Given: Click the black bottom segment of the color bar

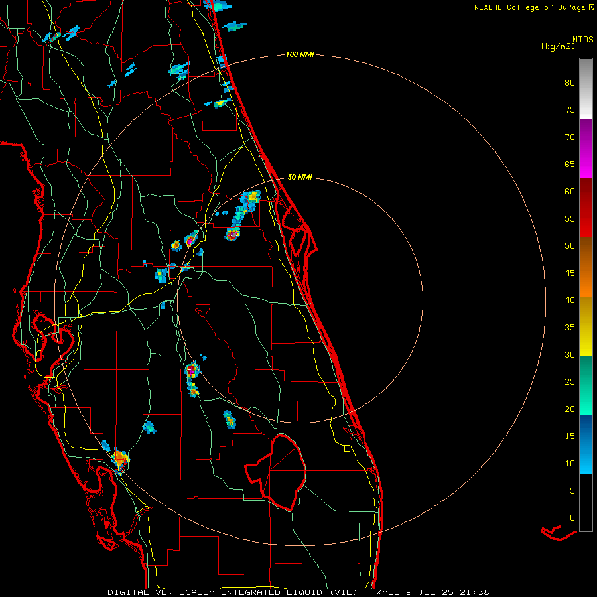Looking at the screenshot, I should pos(586,503).
